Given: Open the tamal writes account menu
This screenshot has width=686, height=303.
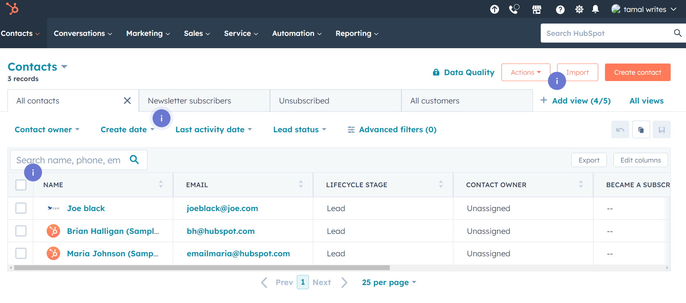Looking at the screenshot, I should (x=644, y=9).
